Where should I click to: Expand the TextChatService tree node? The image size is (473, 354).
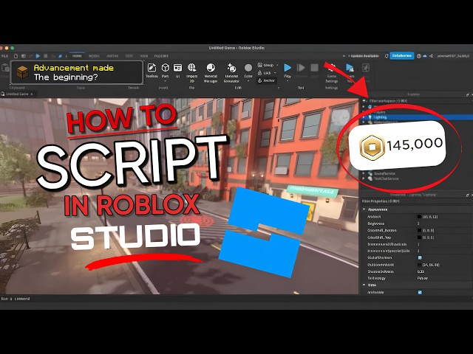(x=364, y=178)
